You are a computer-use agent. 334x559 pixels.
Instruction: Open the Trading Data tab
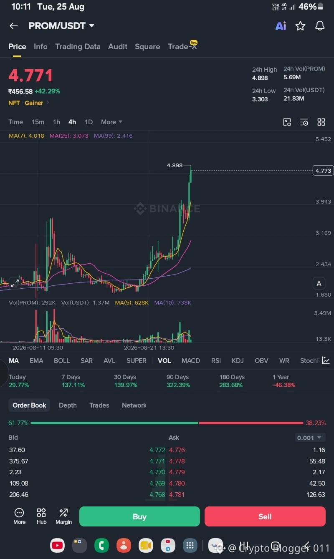coord(78,47)
